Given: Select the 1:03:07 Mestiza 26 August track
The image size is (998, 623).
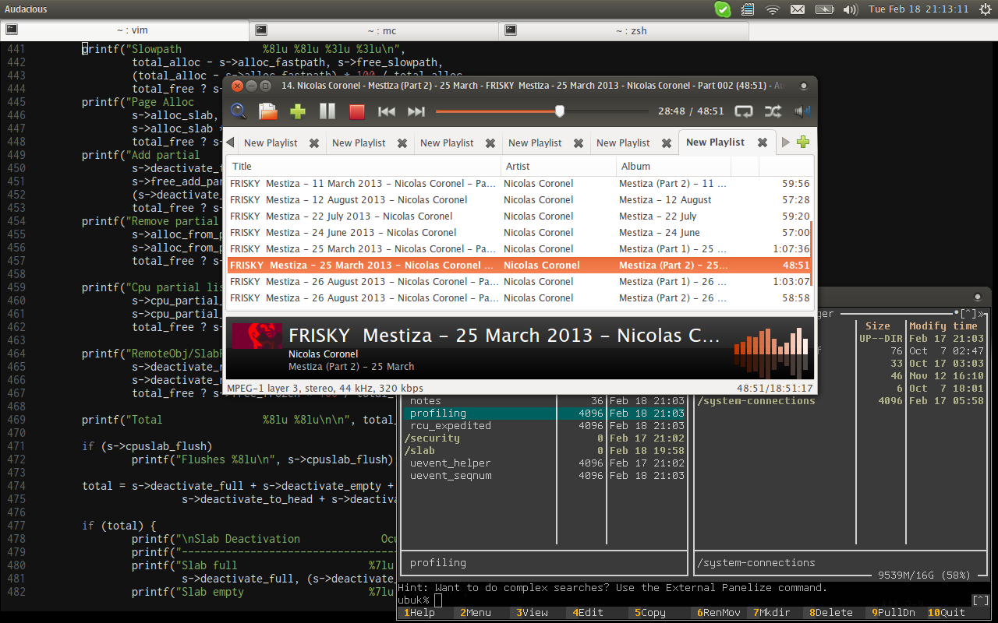Looking at the screenshot, I should pyautogui.click(x=518, y=282).
